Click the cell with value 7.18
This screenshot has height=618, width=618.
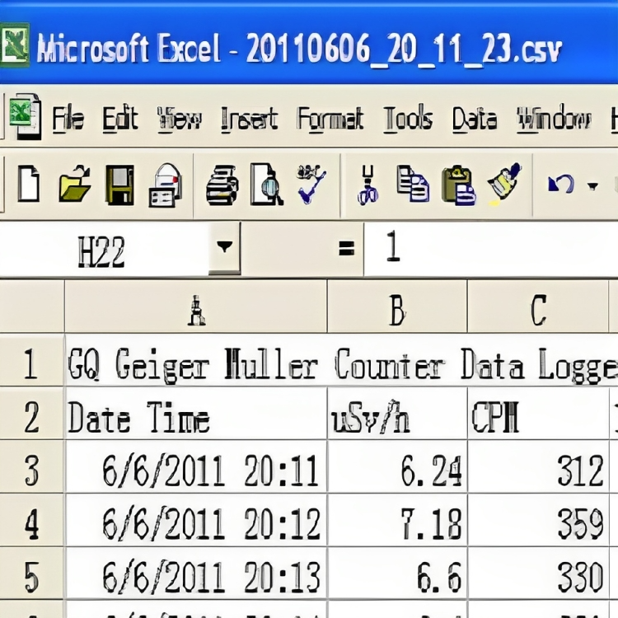click(x=397, y=520)
